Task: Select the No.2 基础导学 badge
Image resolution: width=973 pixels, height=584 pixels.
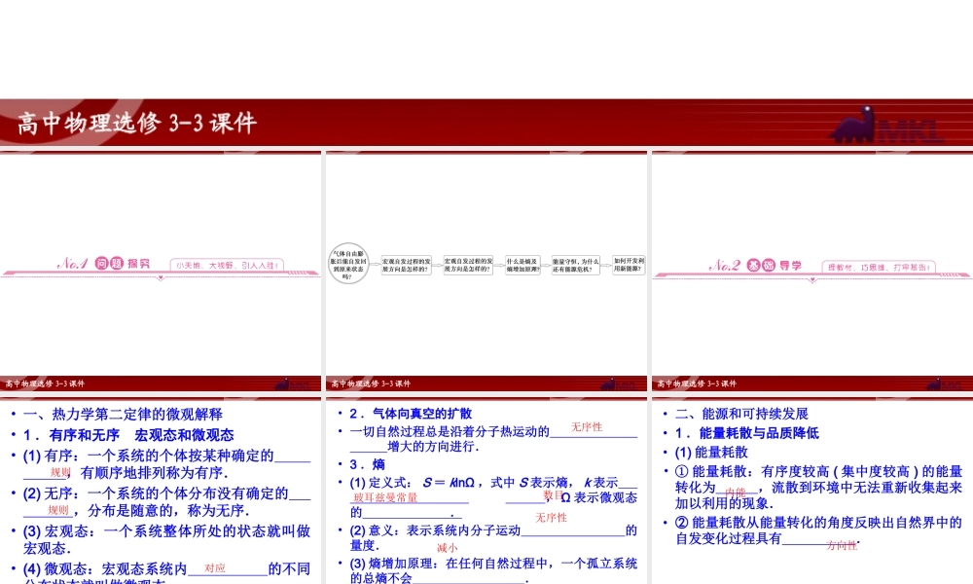Action: pyautogui.click(x=757, y=263)
